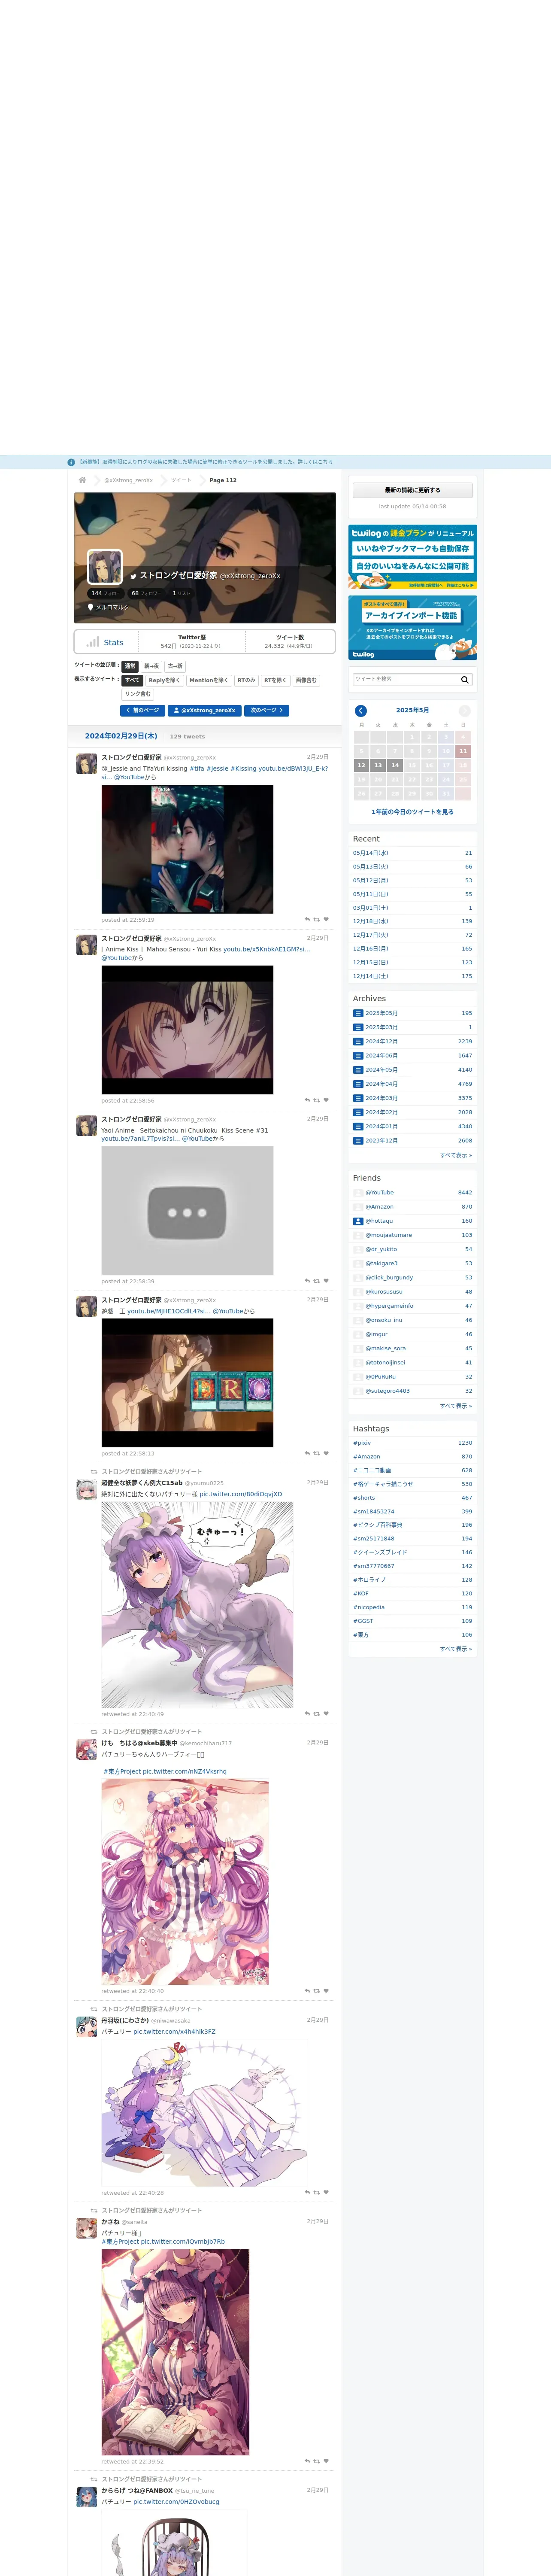Show all Archives with すべて表示
The width and height of the screenshot is (551, 2576).
[x=456, y=1155]
